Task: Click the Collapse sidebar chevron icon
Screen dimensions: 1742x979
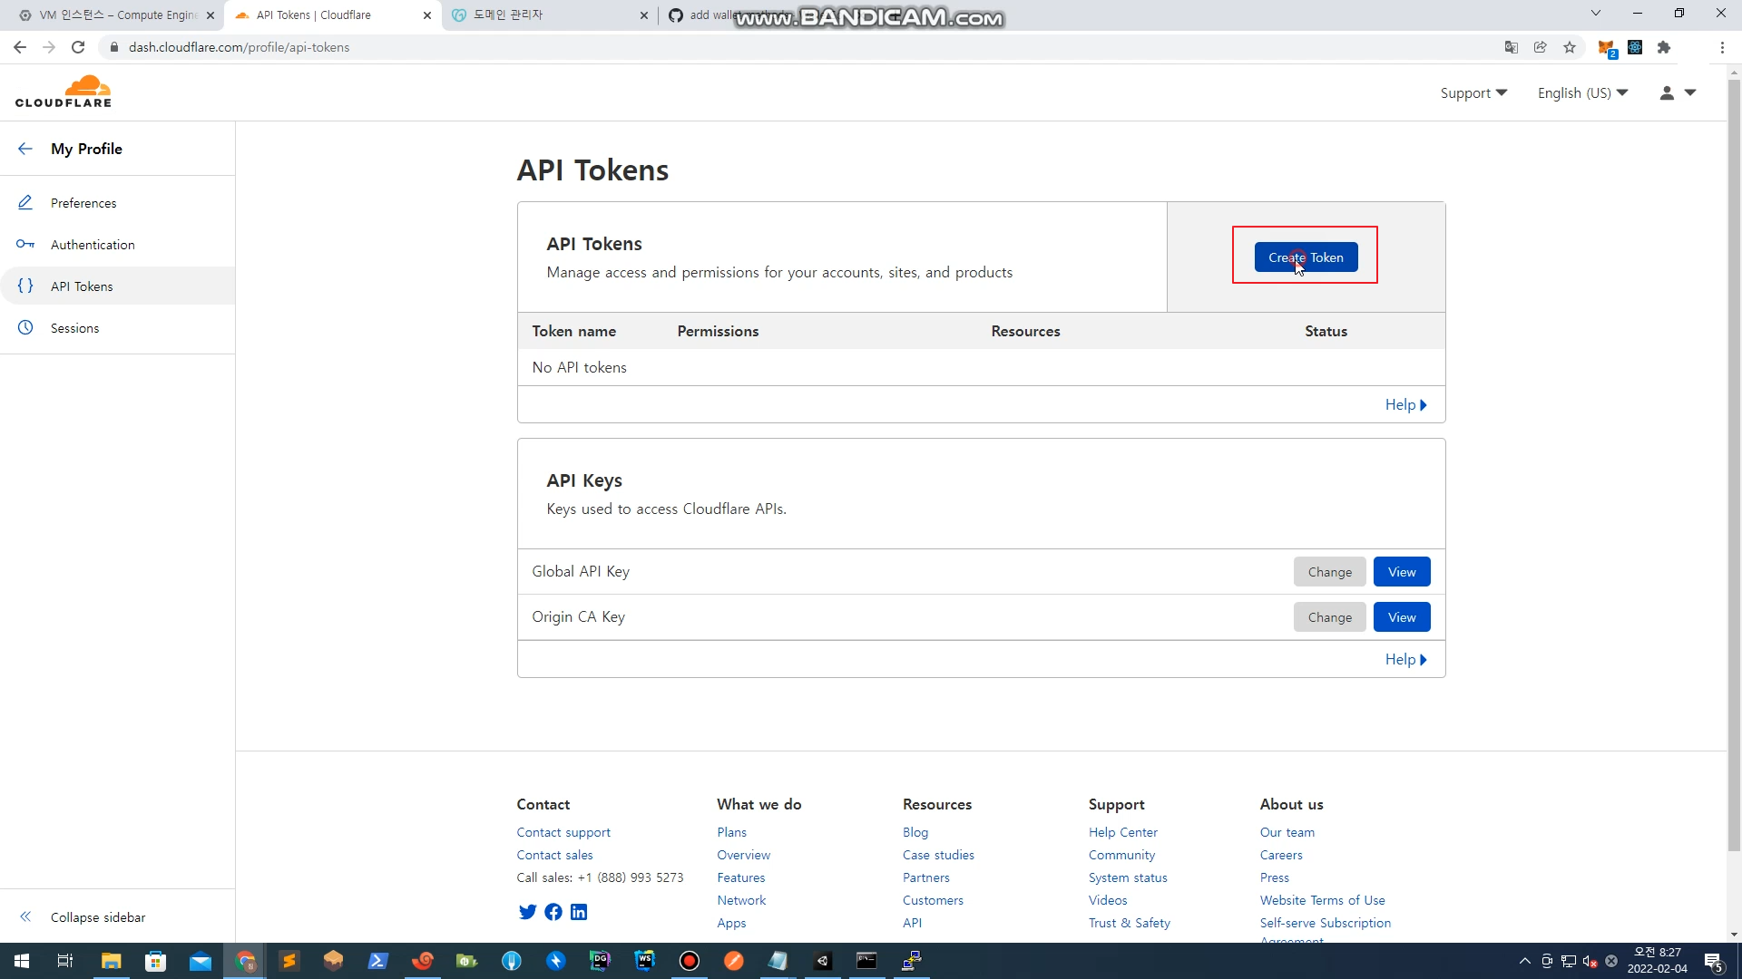Action: [25, 917]
